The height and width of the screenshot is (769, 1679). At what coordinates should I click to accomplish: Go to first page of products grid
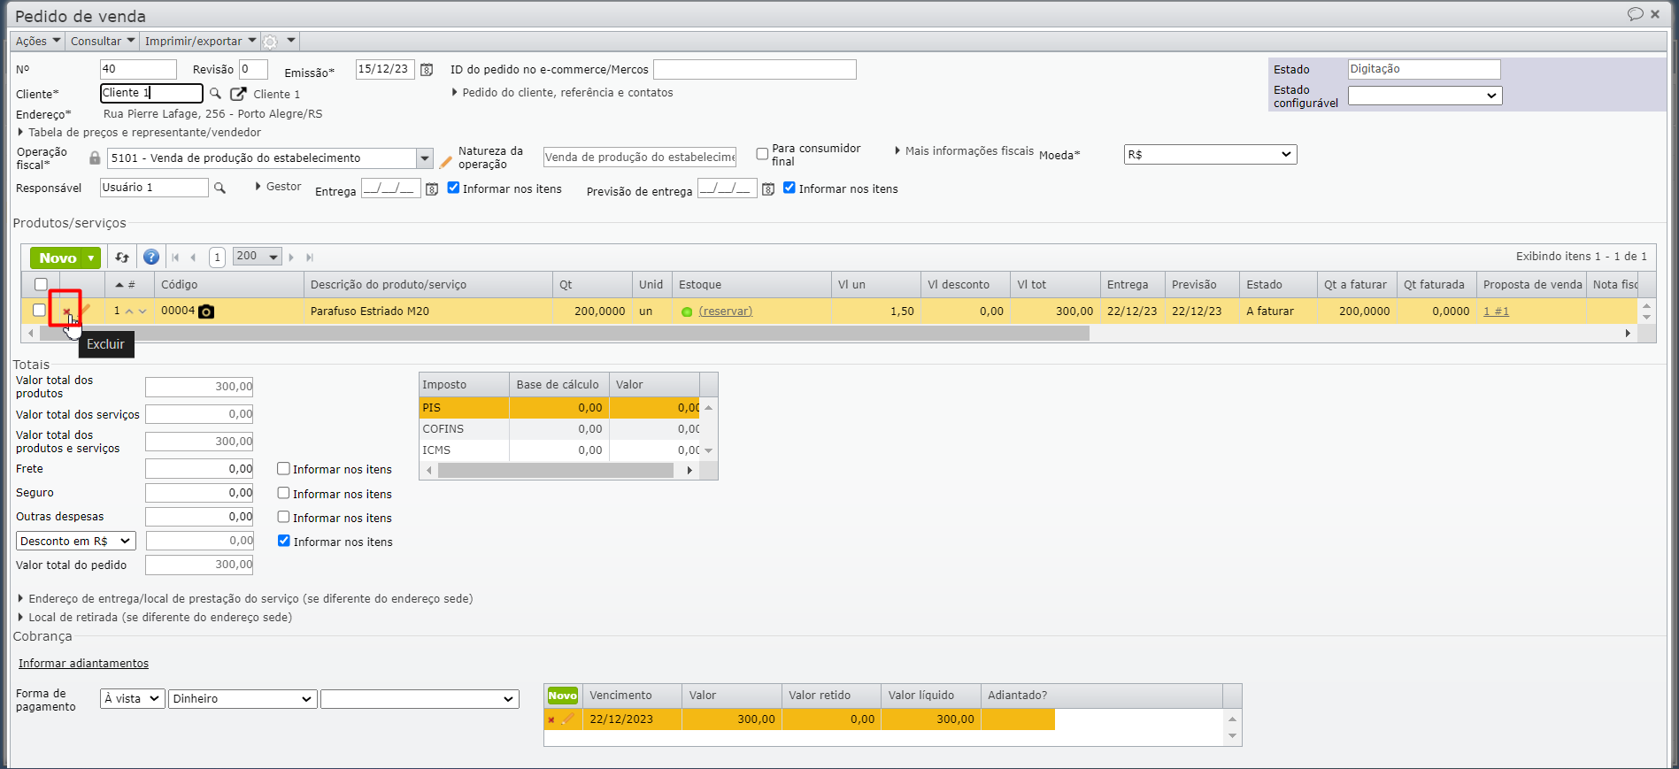(175, 258)
